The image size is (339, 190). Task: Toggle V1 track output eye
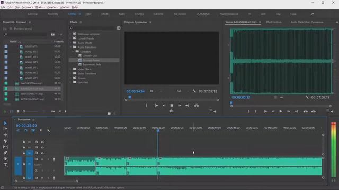tap(42, 153)
